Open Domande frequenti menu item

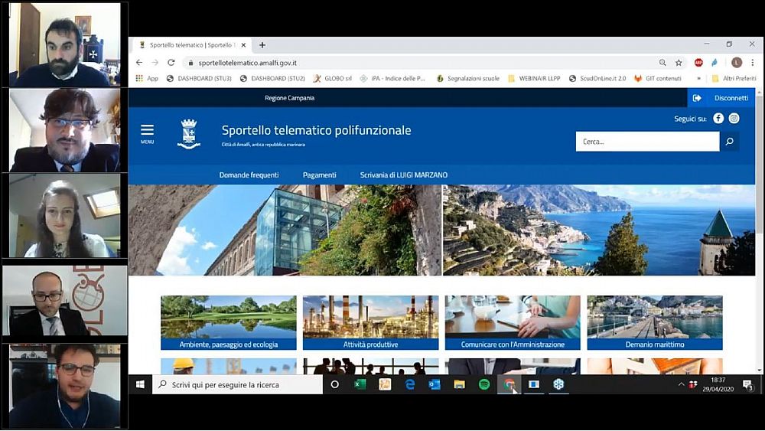tap(249, 175)
